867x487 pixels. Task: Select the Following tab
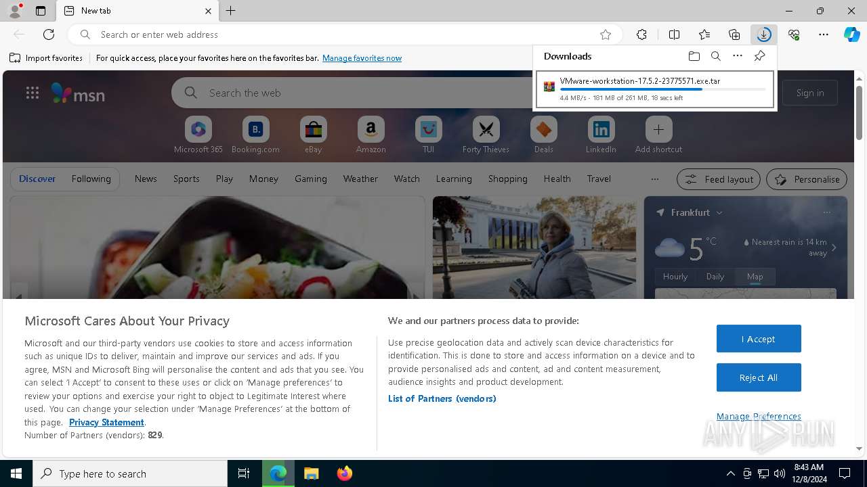point(91,179)
